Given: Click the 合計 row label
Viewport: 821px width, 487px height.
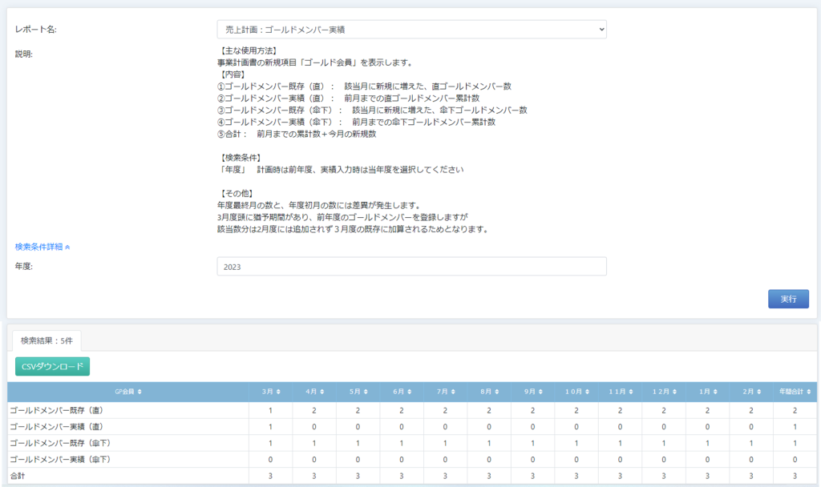Looking at the screenshot, I should click(18, 476).
